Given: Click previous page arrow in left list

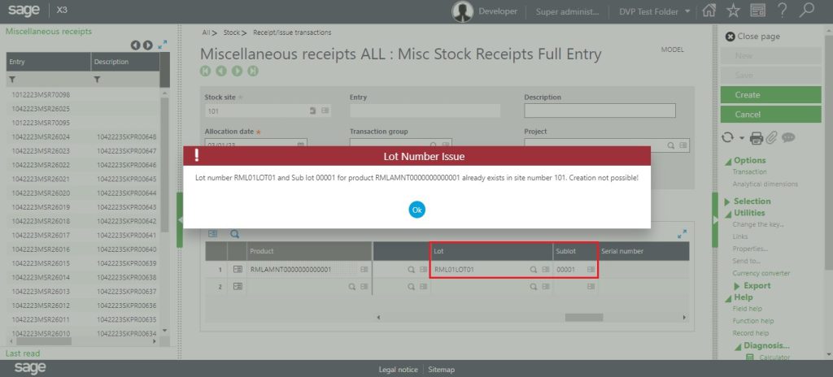Looking at the screenshot, I should (x=136, y=45).
